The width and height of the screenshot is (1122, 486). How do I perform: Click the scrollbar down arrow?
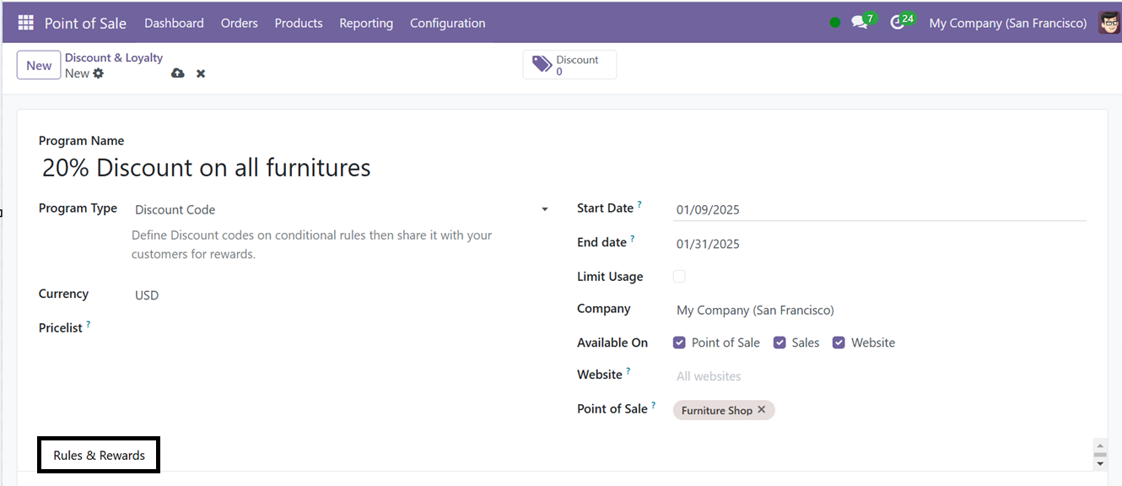1099,463
